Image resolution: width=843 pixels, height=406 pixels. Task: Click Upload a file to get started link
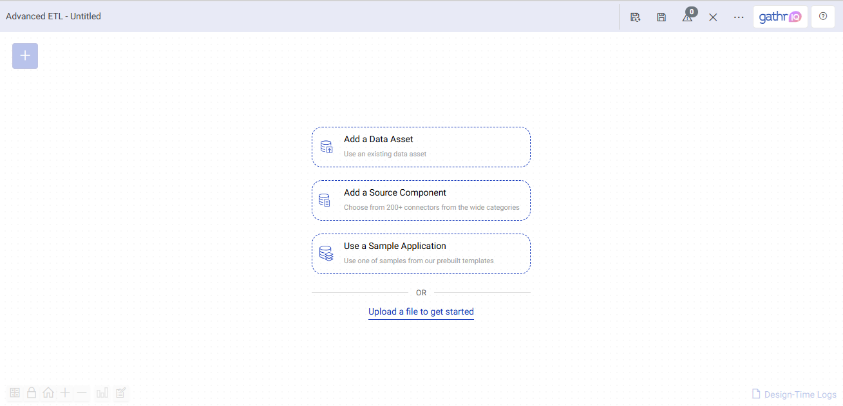coord(421,312)
